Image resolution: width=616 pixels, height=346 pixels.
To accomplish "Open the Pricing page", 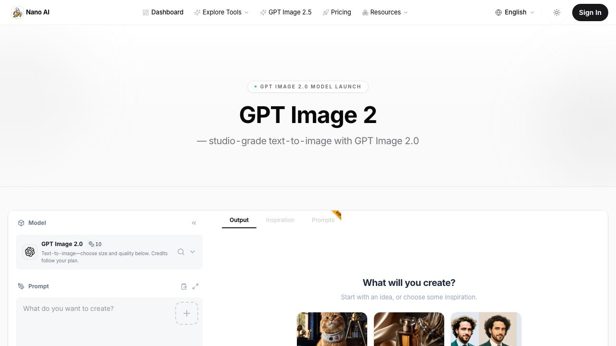I will [337, 12].
